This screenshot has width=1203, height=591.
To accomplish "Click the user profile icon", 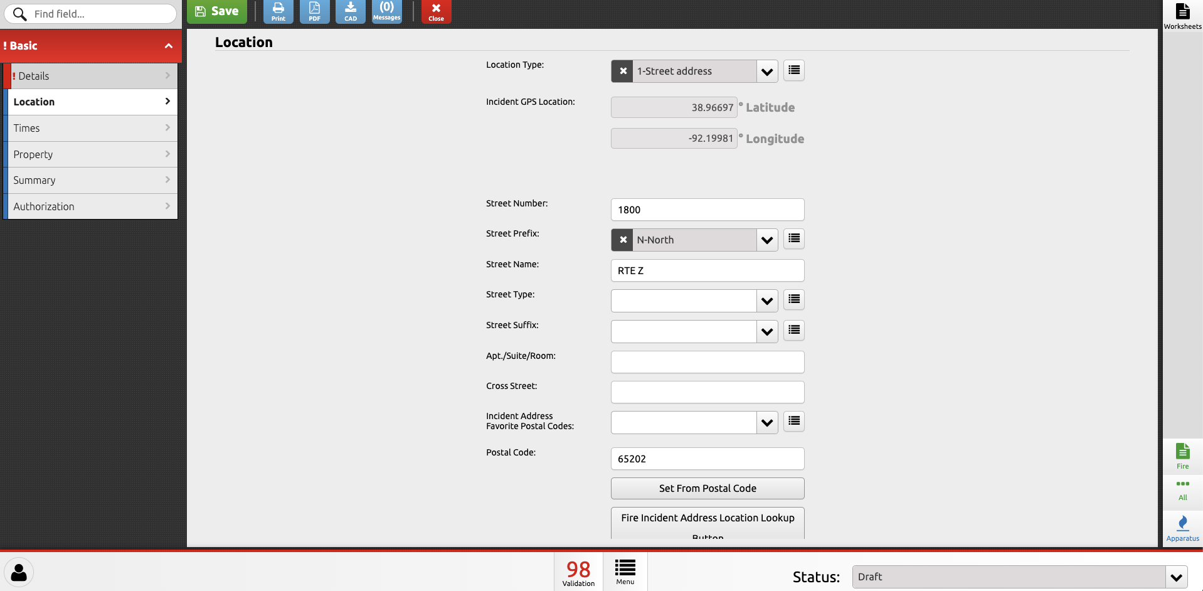I will [19, 572].
